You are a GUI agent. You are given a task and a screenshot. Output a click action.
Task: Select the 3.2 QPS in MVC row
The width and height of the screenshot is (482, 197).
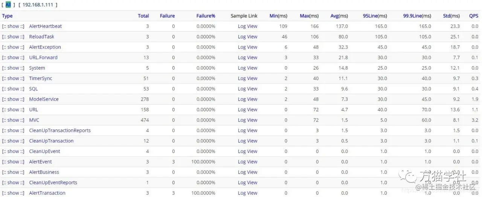point(475,120)
